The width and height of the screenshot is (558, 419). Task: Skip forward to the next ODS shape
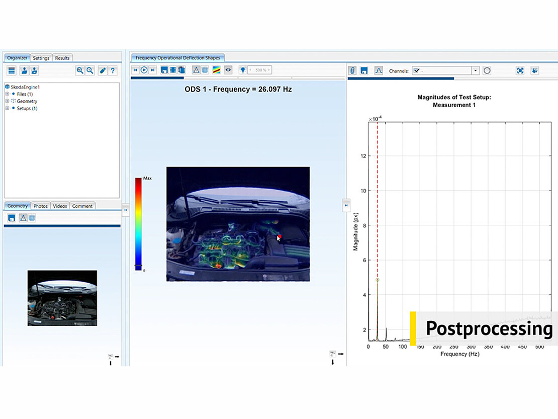pyautogui.click(x=153, y=70)
